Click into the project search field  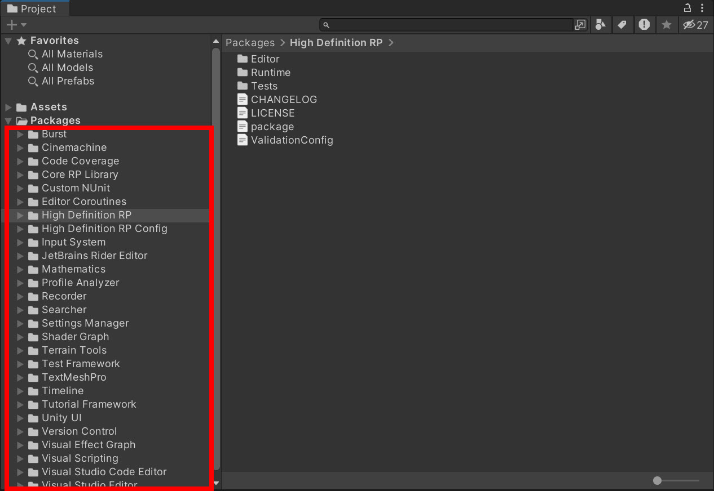pos(447,25)
